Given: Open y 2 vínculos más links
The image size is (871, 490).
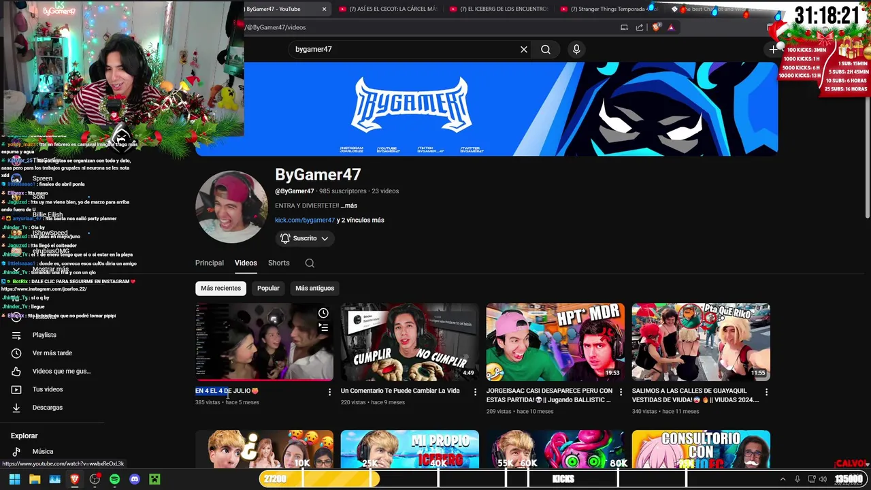Looking at the screenshot, I should pos(361,220).
